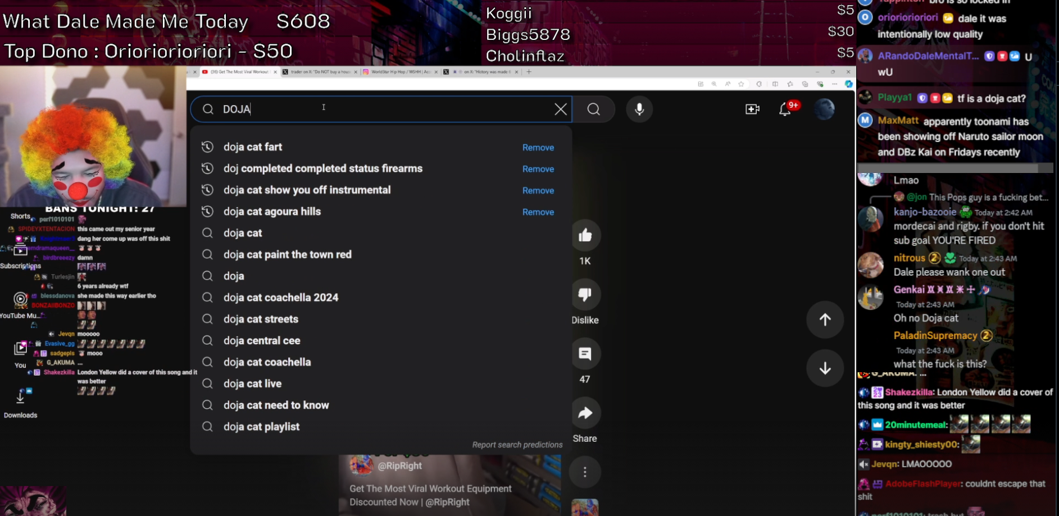Clear the search box with the X icon
This screenshot has width=1059, height=516.
(x=561, y=109)
